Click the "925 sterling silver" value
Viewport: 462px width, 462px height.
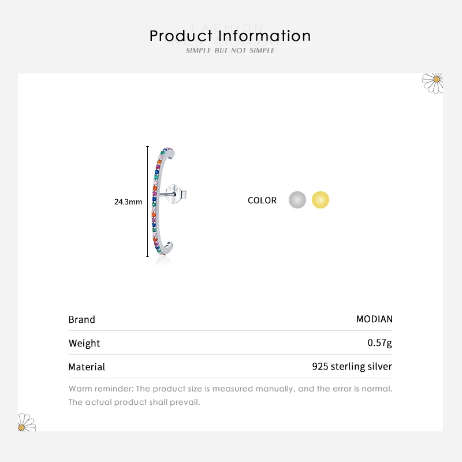point(352,367)
